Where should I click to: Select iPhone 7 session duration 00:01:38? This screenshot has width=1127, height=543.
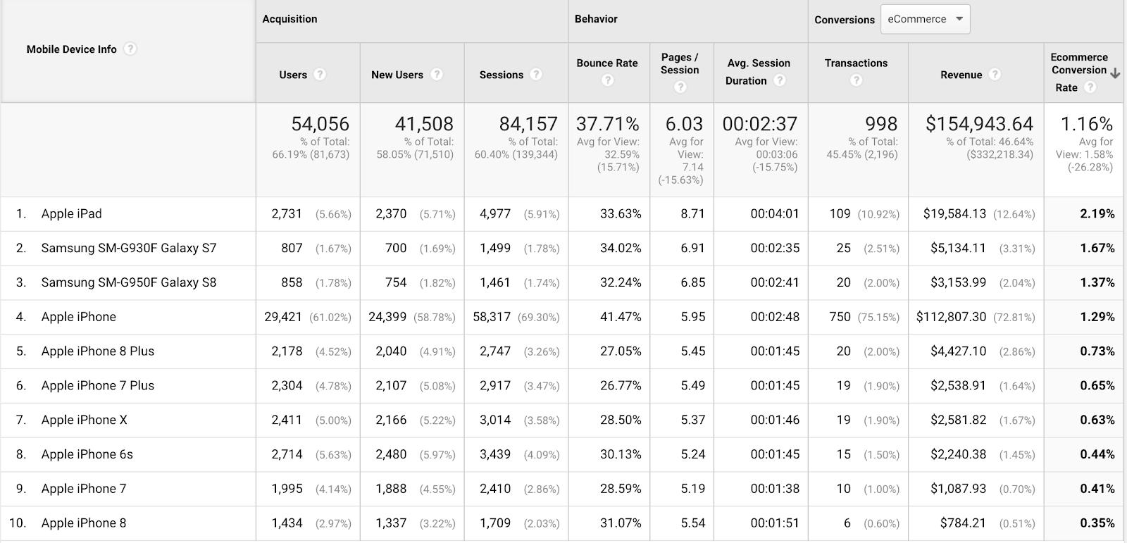point(775,489)
